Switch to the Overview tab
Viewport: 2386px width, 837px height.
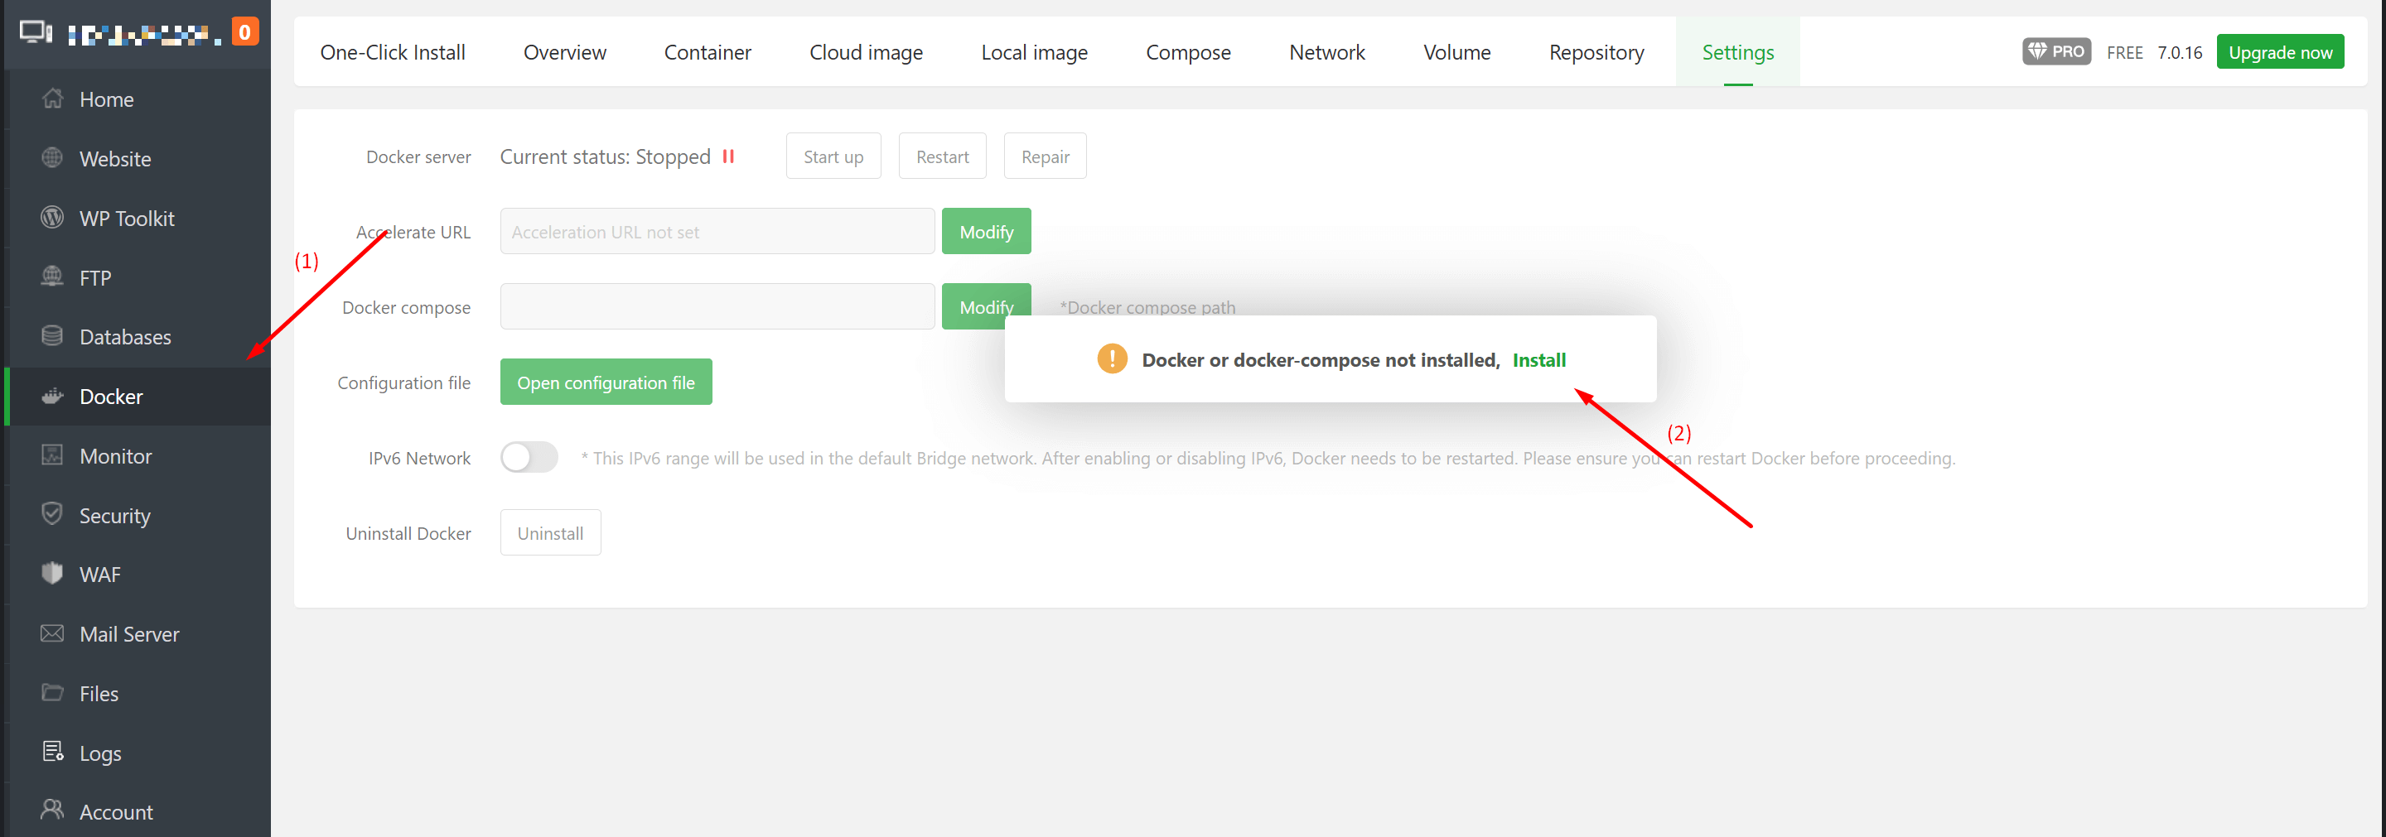[565, 52]
